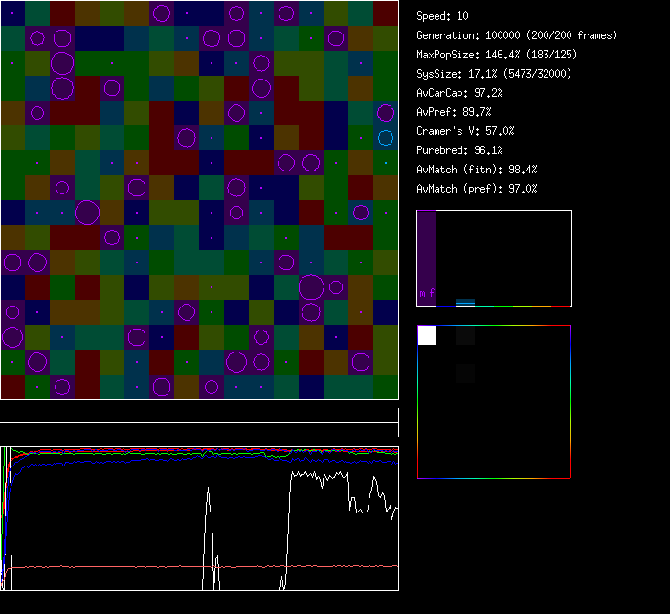Click the narrow white spike in the graph
This screenshot has width=670, height=614.
pyautogui.click(x=208, y=536)
